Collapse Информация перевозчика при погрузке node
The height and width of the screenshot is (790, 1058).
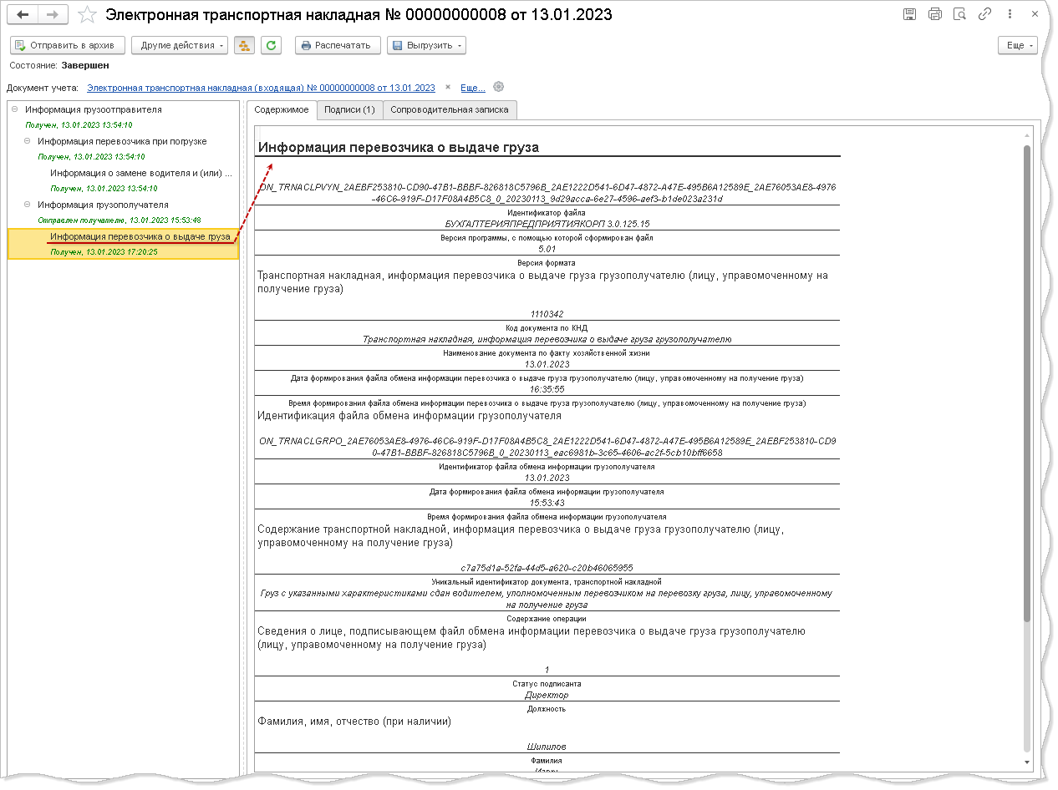[28, 141]
